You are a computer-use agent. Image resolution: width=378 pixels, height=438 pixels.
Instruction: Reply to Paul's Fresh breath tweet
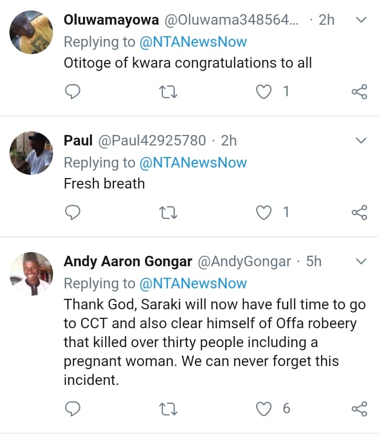pos(72,212)
